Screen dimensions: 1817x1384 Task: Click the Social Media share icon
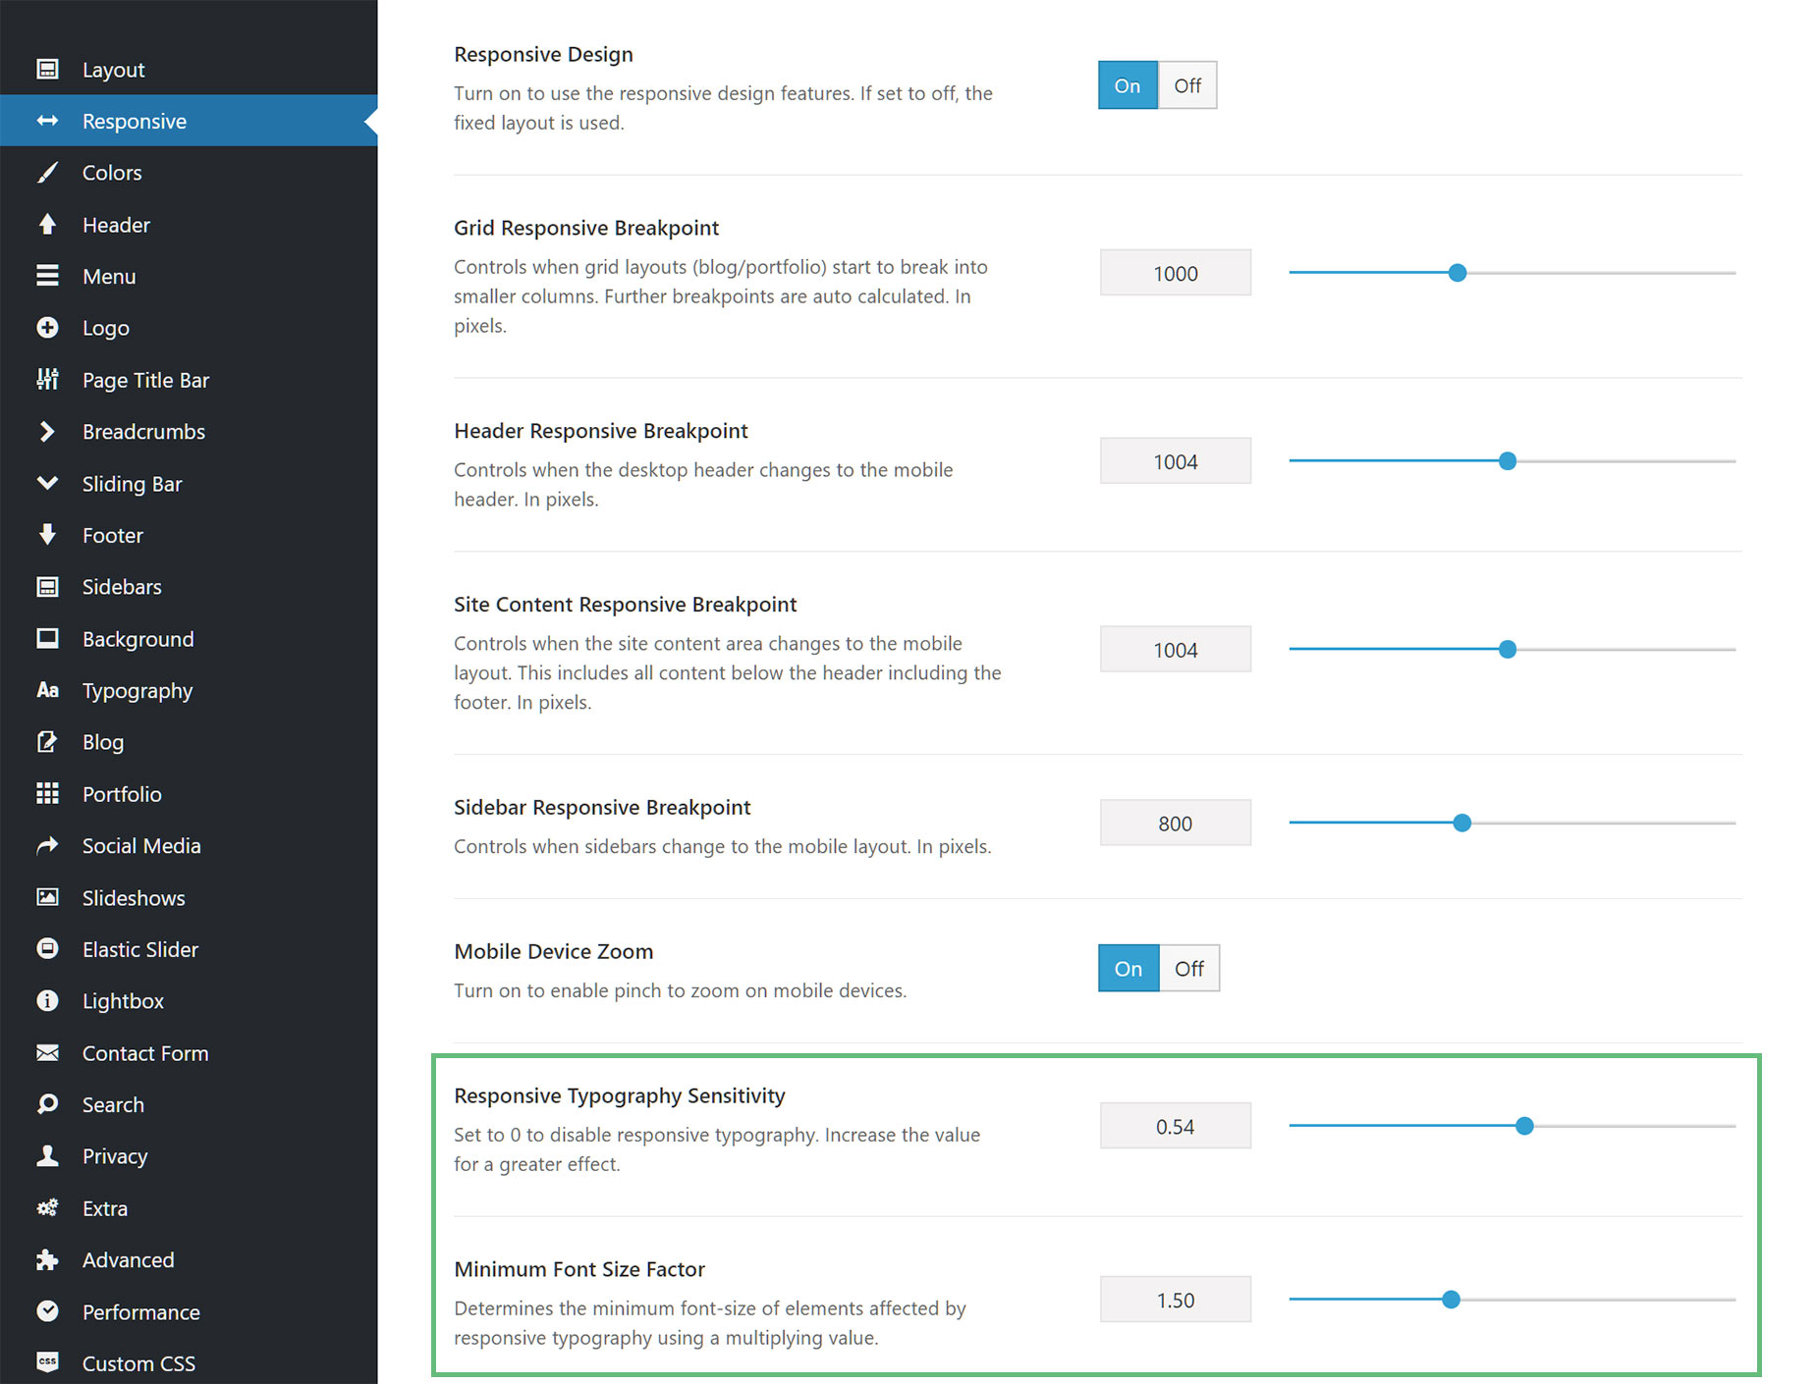[47, 845]
